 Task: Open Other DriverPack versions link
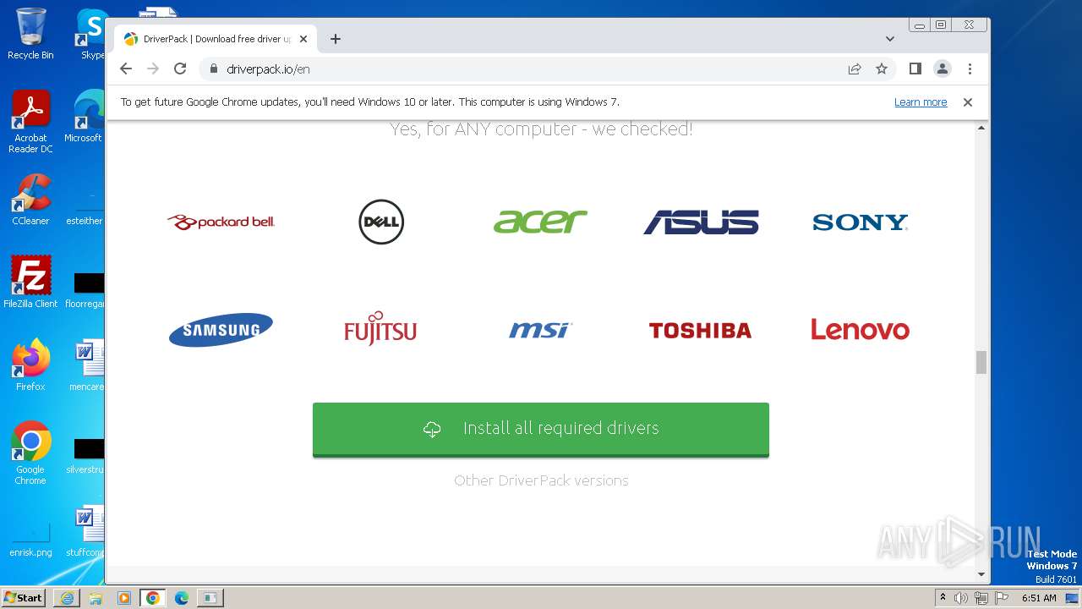(x=541, y=480)
